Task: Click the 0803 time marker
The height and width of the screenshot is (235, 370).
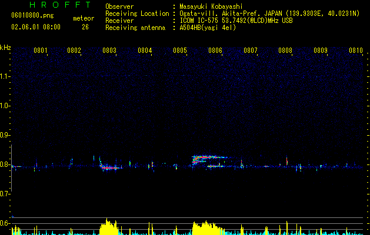Action: [x=109, y=51]
